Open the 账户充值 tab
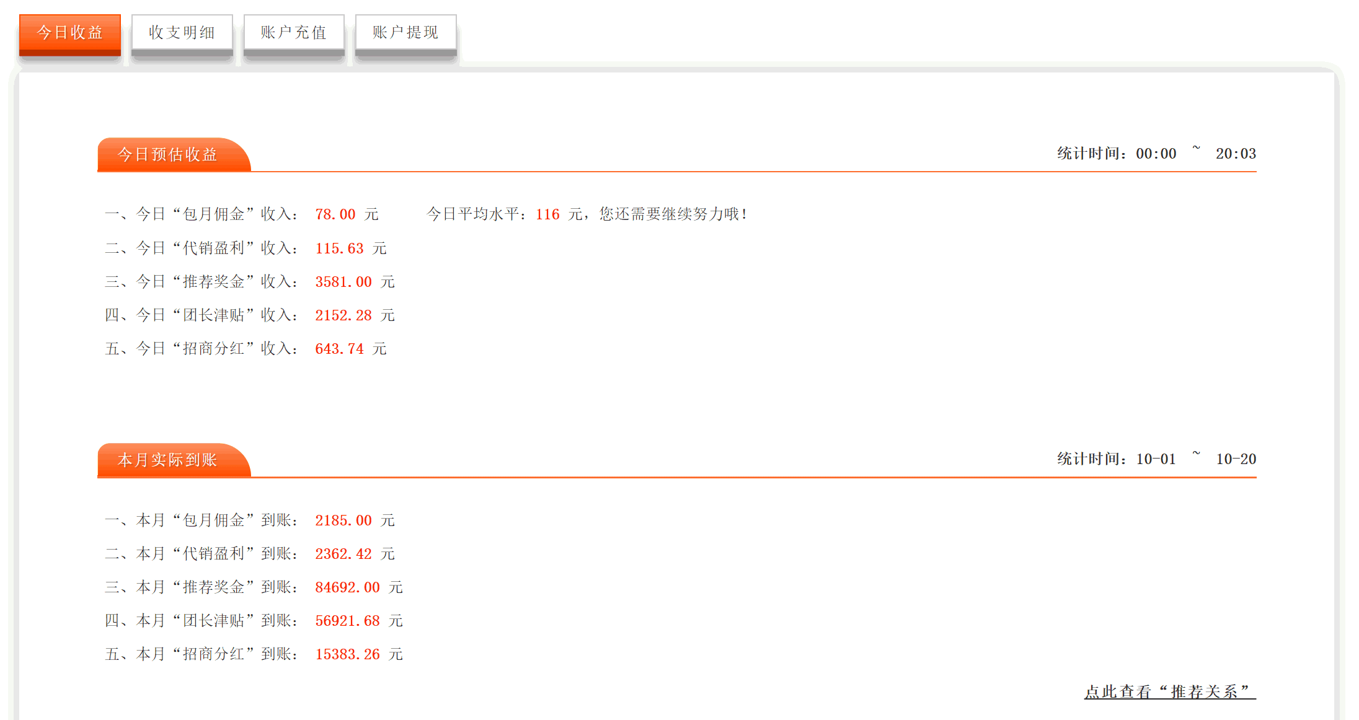 click(294, 35)
